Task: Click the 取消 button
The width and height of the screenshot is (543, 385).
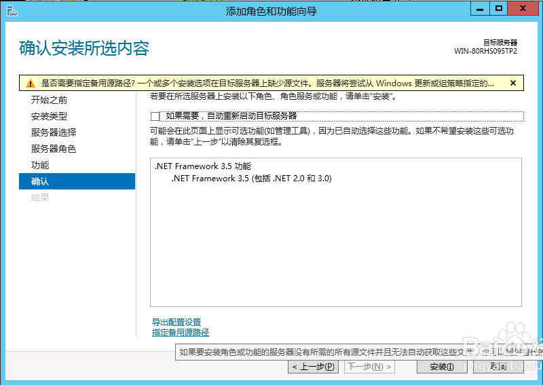Action: pos(498,367)
